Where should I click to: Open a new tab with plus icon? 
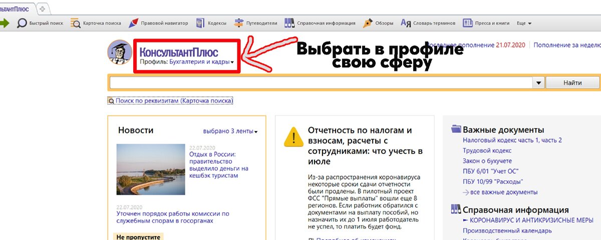(x=42, y=9)
